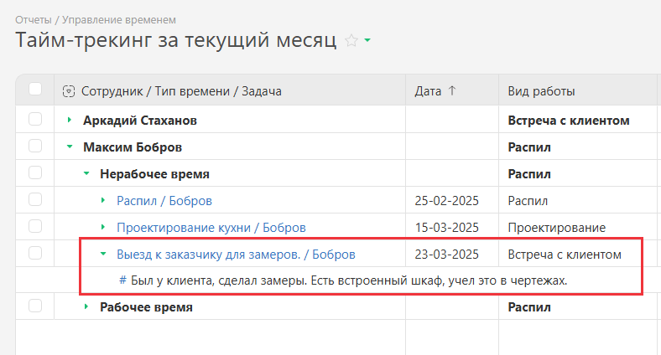
Task: Click the Дата column header
Action: pos(428,91)
